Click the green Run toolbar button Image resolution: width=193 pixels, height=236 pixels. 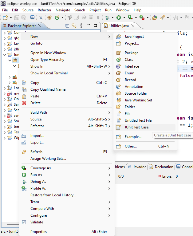click(x=119, y=18)
